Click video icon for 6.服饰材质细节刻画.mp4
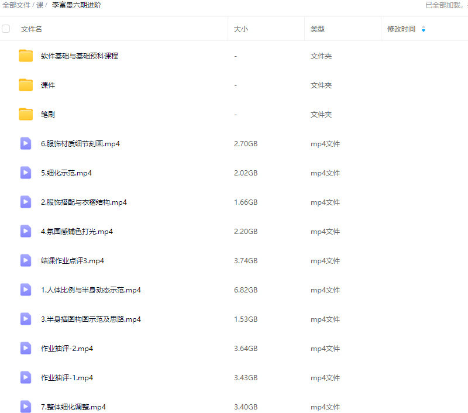Screen dimensions: 468x413 26,144
